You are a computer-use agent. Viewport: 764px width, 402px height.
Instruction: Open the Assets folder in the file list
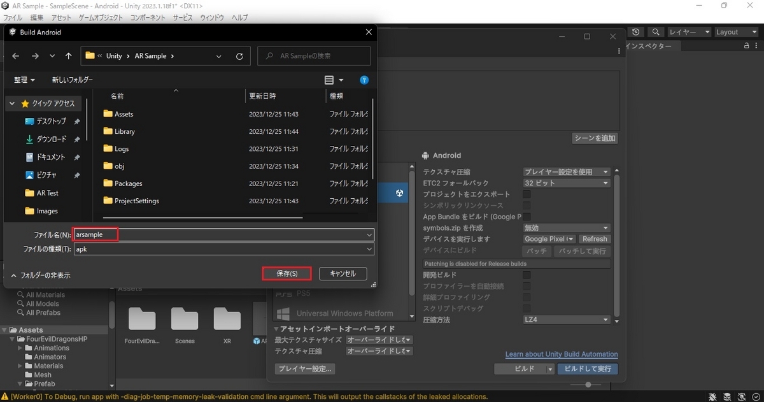(x=124, y=114)
